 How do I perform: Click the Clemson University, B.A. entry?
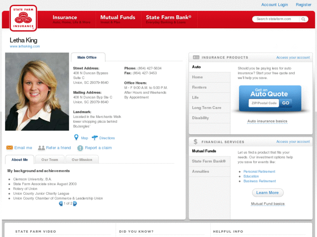click(x=32, y=179)
